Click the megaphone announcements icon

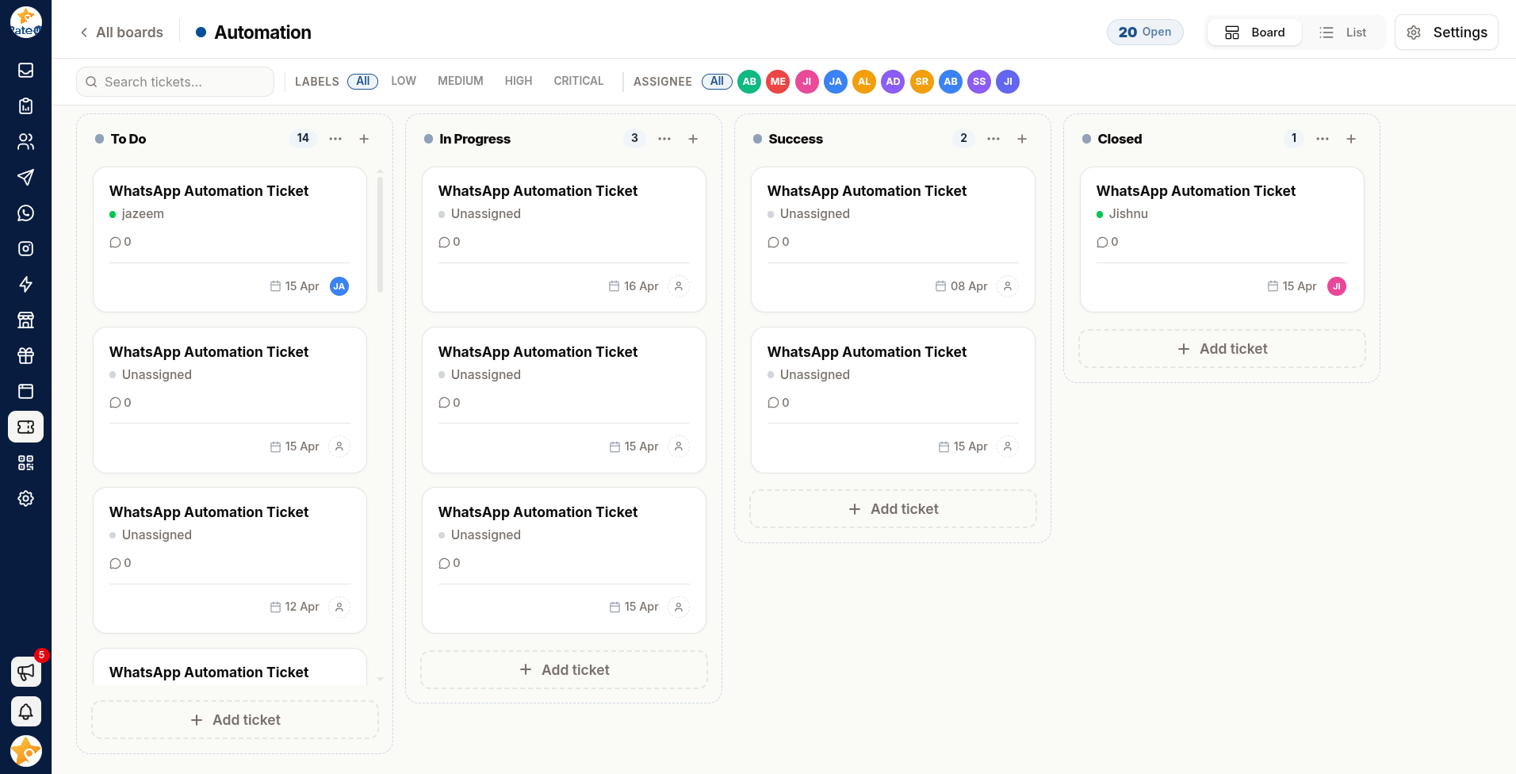(26, 672)
